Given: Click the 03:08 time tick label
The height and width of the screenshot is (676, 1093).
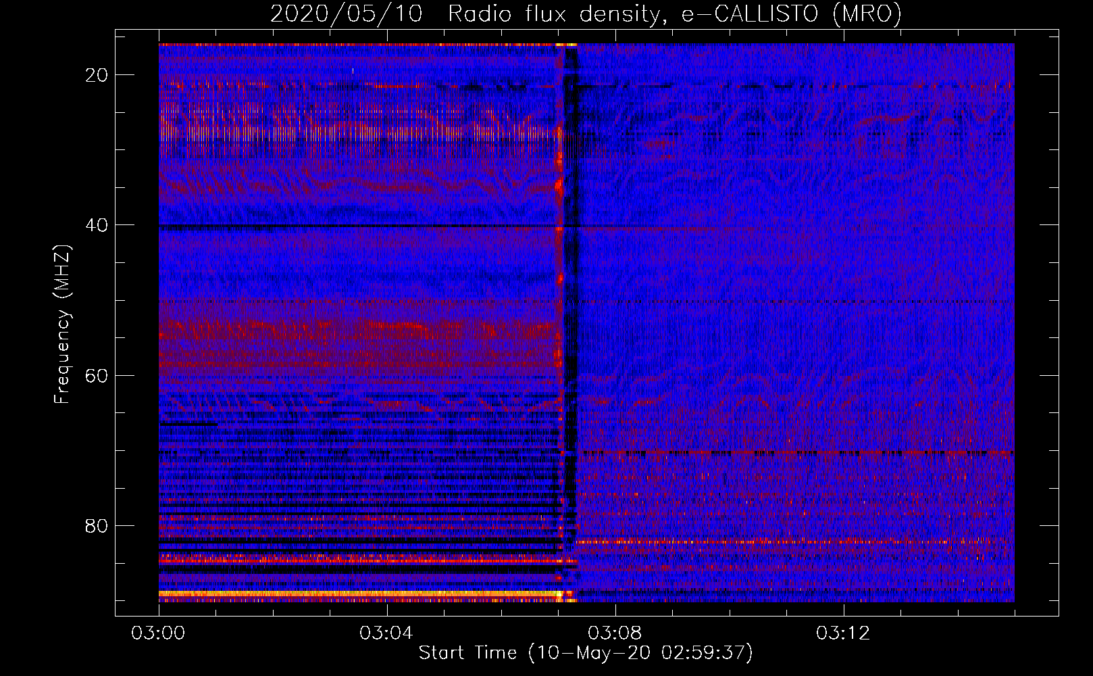Looking at the screenshot, I should tap(615, 633).
